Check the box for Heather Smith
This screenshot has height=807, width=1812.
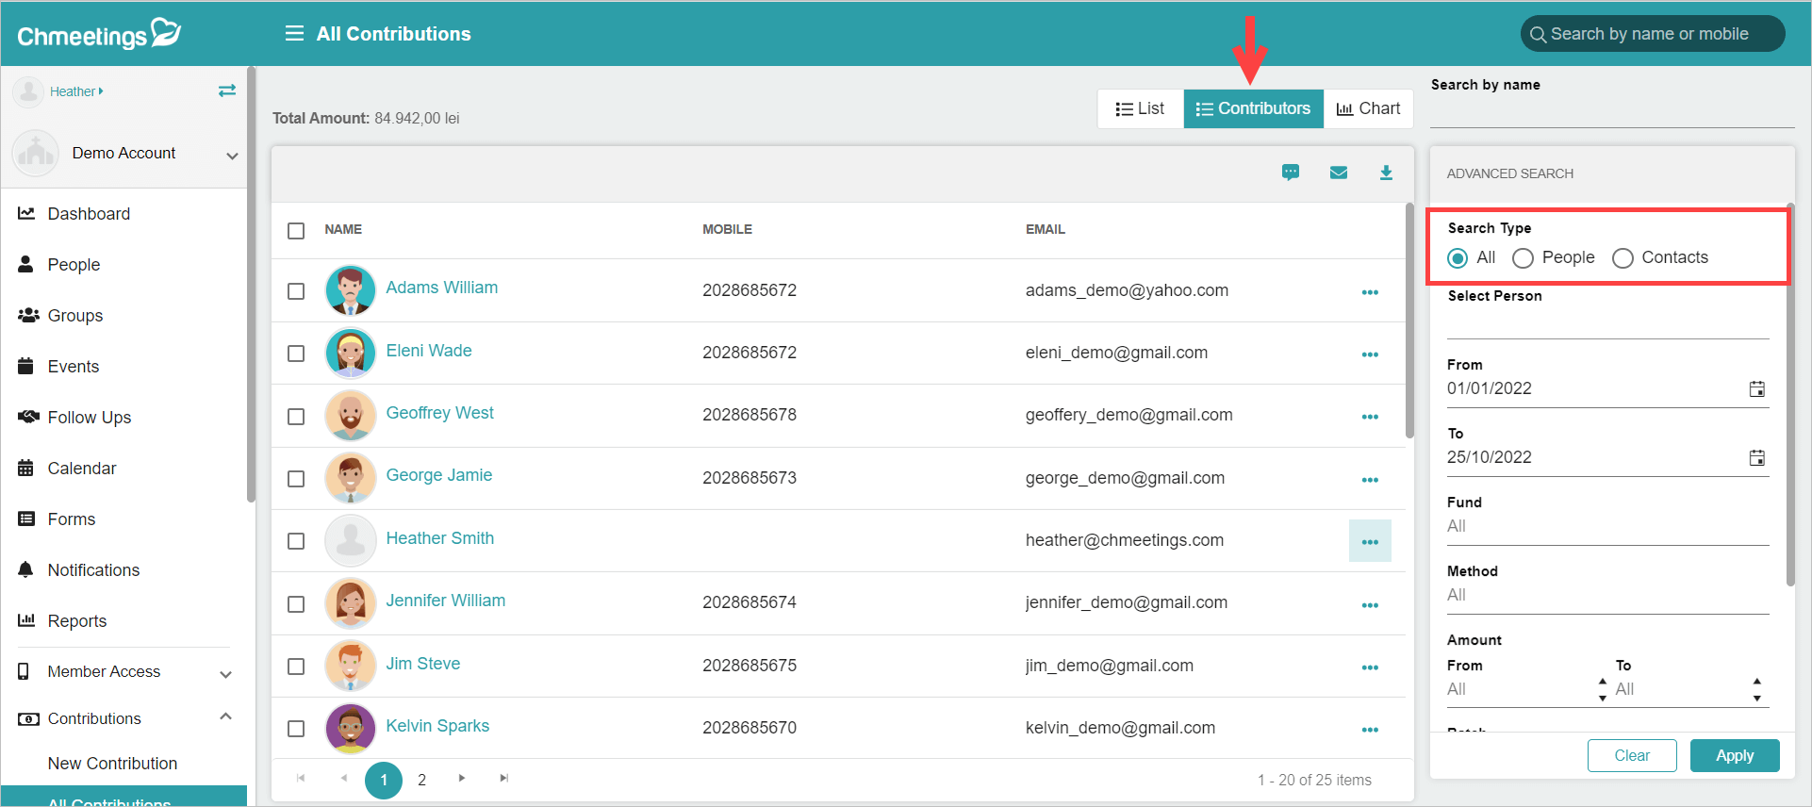click(x=296, y=541)
